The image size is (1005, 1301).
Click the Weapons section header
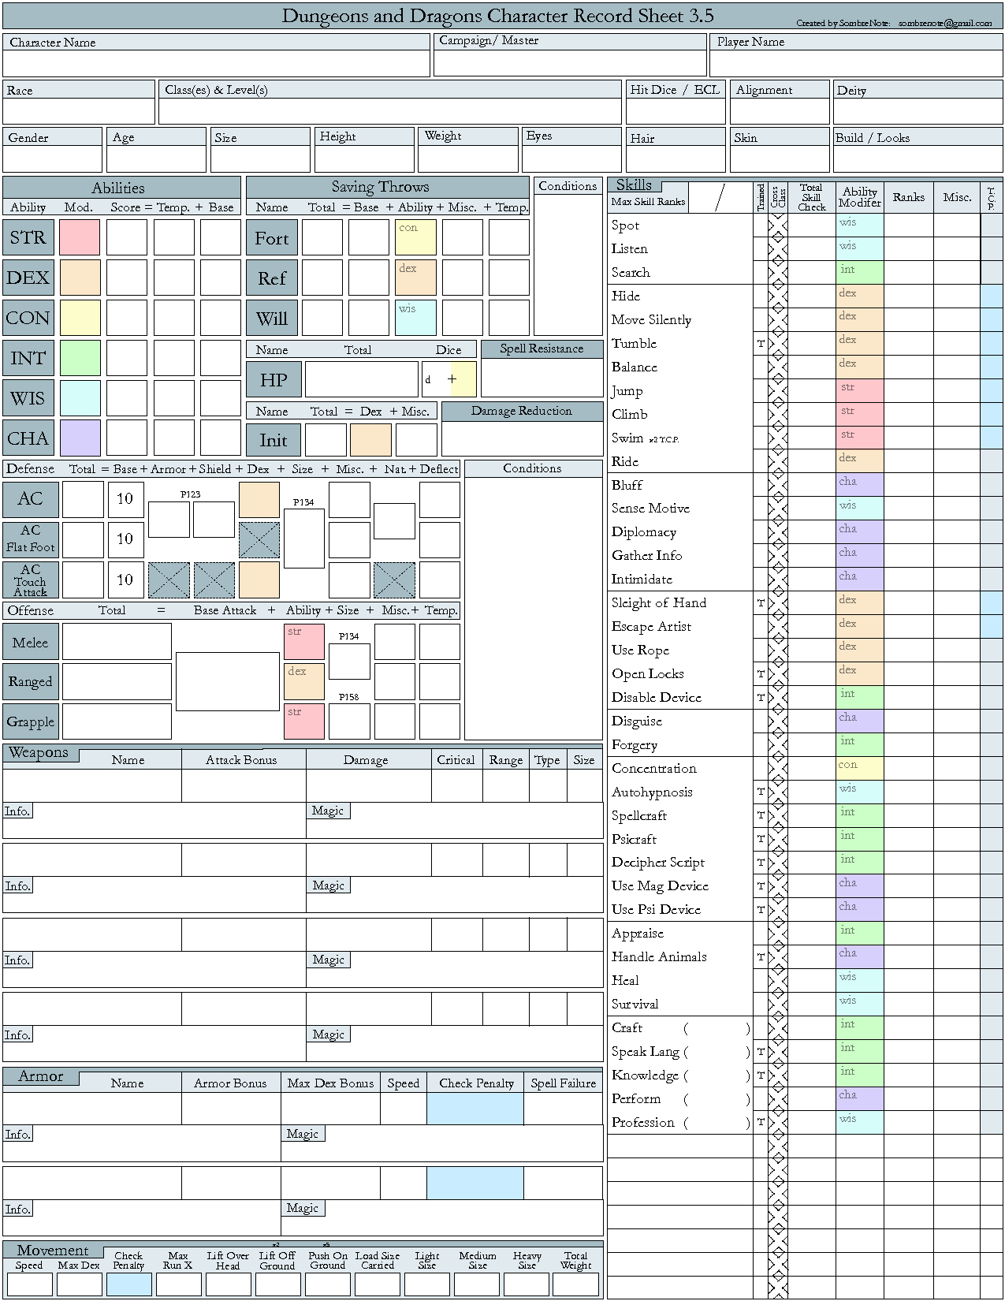pos(41,753)
